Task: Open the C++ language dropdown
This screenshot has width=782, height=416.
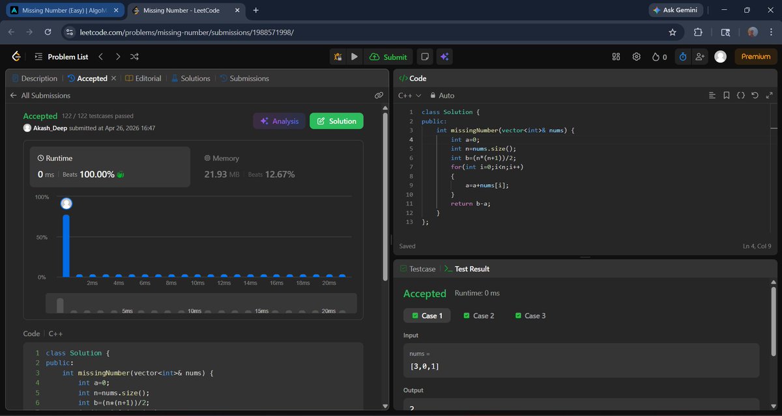Action: [409, 95]
